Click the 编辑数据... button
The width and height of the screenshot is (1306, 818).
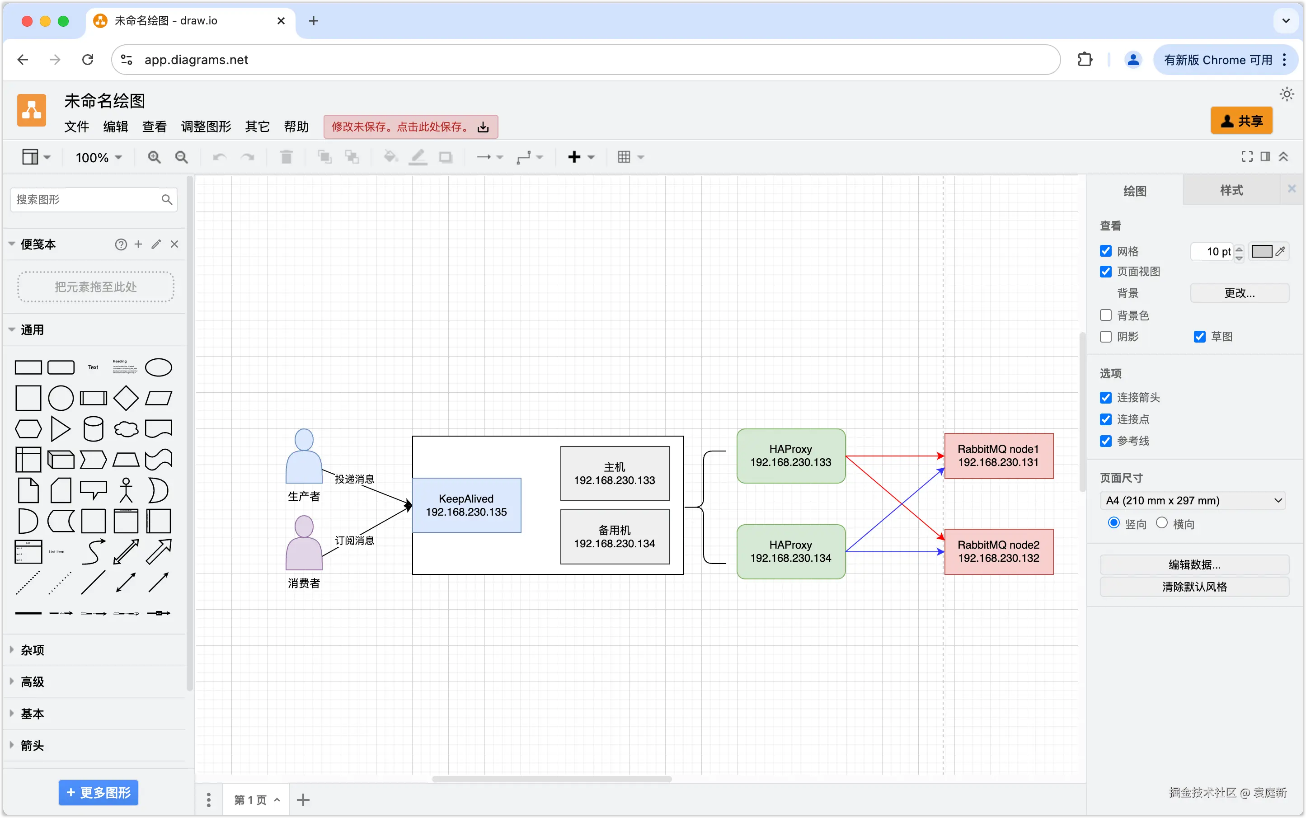pos(1194,565)
